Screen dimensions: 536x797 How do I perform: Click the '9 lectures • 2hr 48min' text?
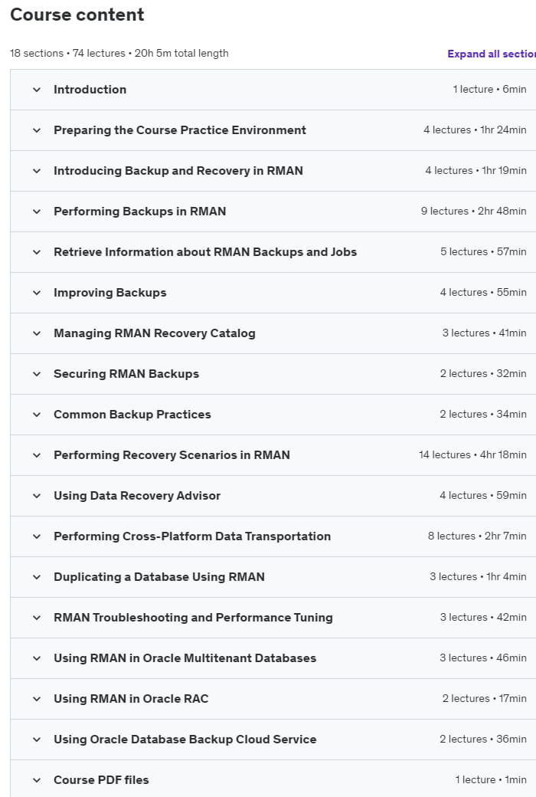point(473,212)
